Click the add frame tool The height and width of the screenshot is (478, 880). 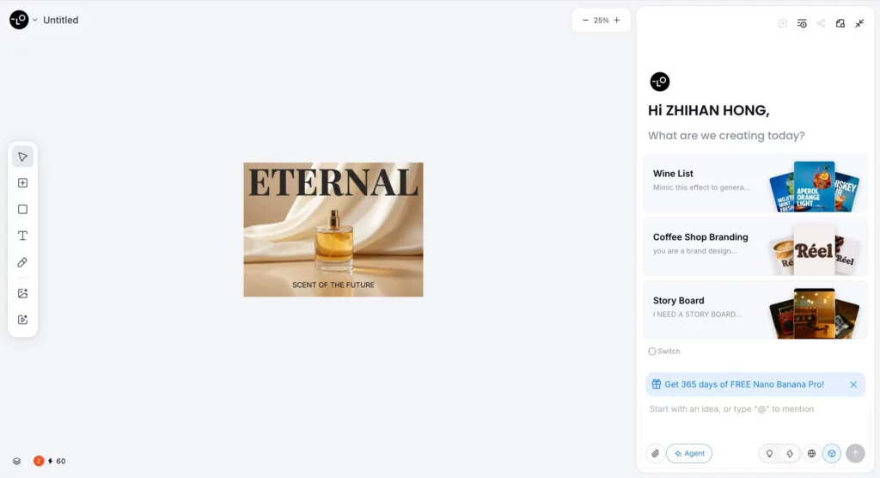22,183
